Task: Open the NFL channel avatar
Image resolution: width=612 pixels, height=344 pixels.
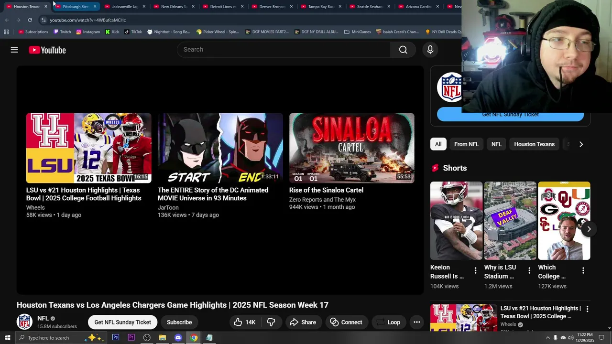Action: point(24,322)
